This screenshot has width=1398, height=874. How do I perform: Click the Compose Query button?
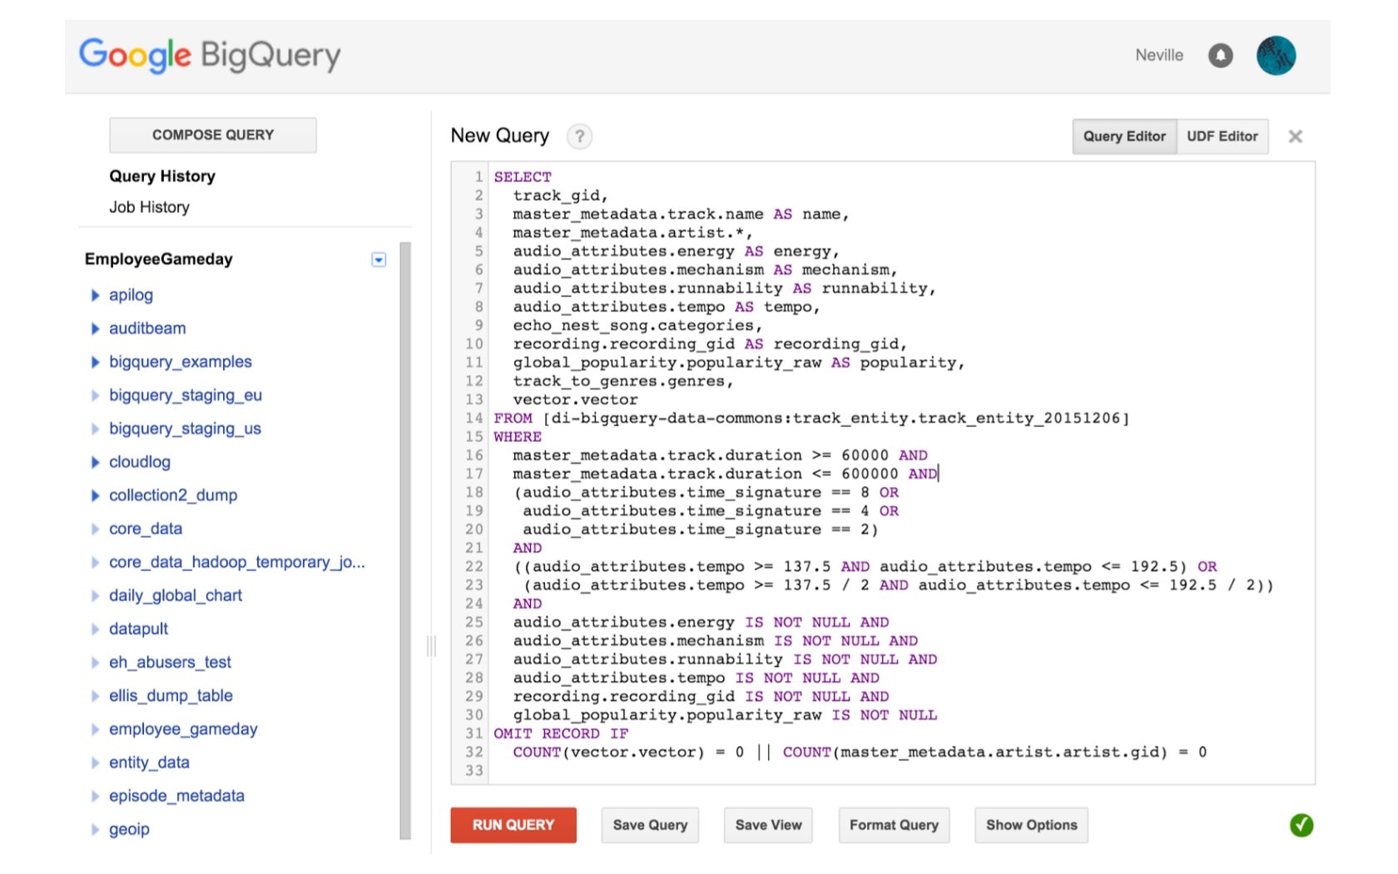(x=213, y=135)
